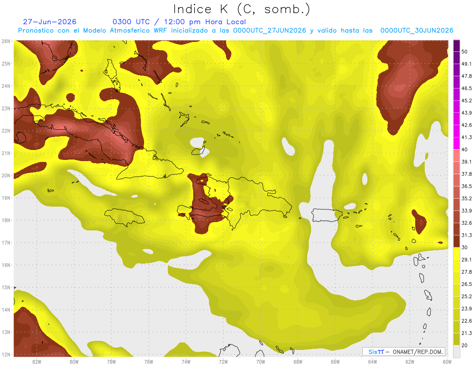
Task: Click the title "Indice K (C, somb.)"
Action: click(x=241, y=9)
